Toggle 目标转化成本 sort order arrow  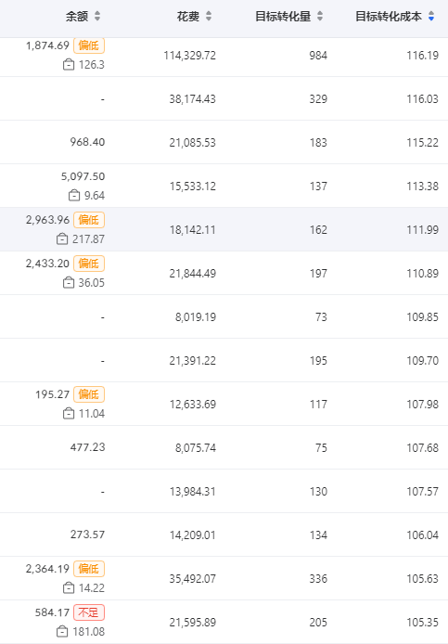point(431,16)
